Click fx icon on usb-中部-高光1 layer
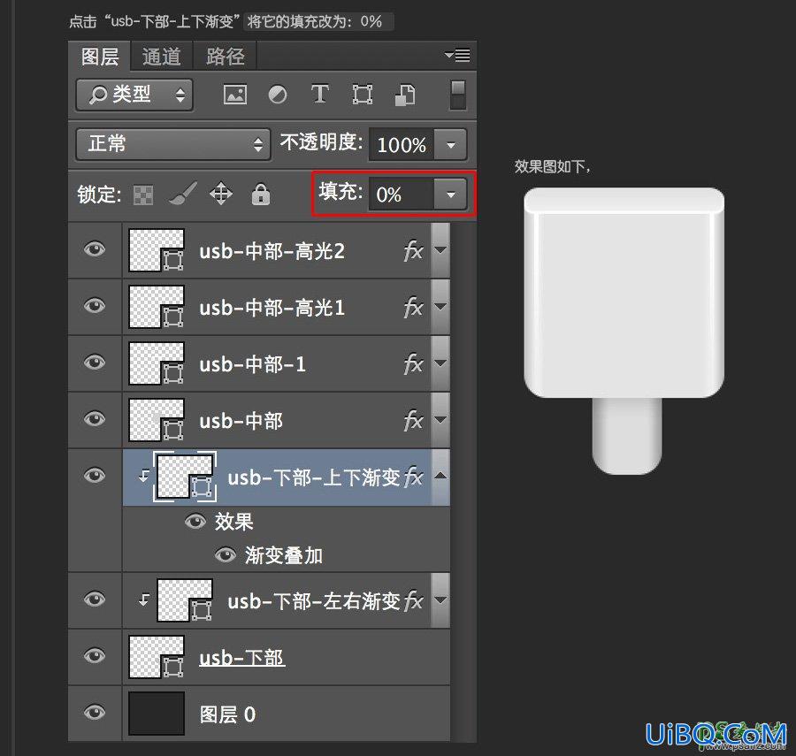This screenshot has height=756, width=796. click(413, 307)
